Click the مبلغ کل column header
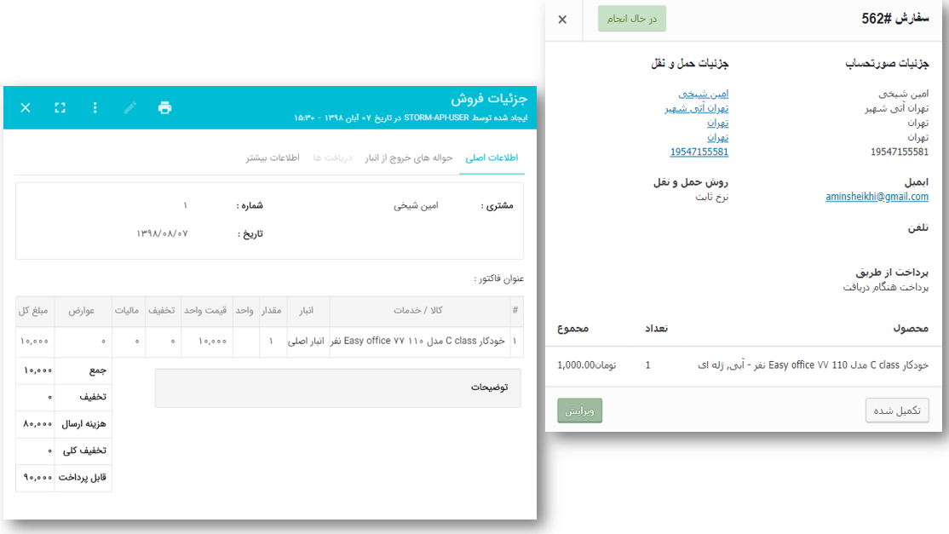Viewport: 949px width, 534px height. 33,310
